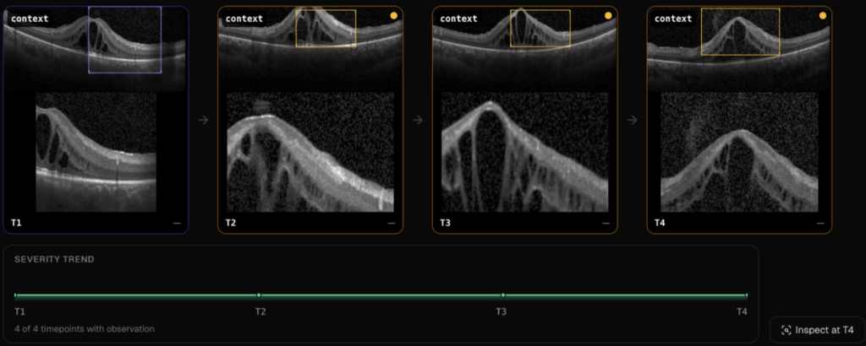Open the T1 context OCT overview image
This screenshot has height=346, width=866.
96,48
